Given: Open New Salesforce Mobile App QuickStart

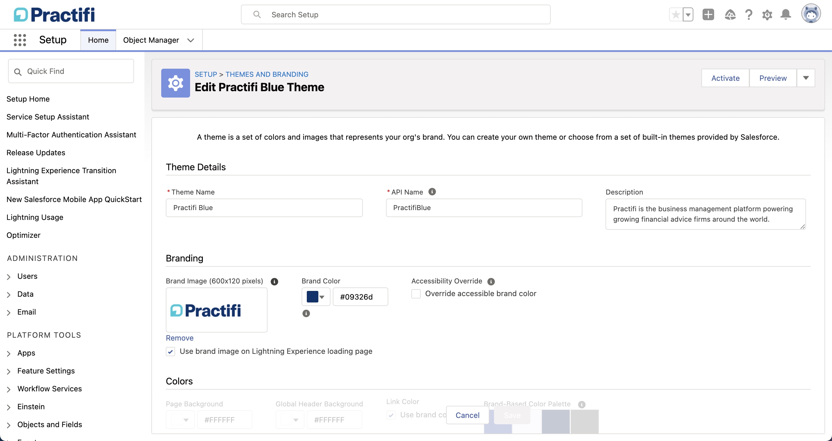Looking at the screenshot, I should (74, 199).
